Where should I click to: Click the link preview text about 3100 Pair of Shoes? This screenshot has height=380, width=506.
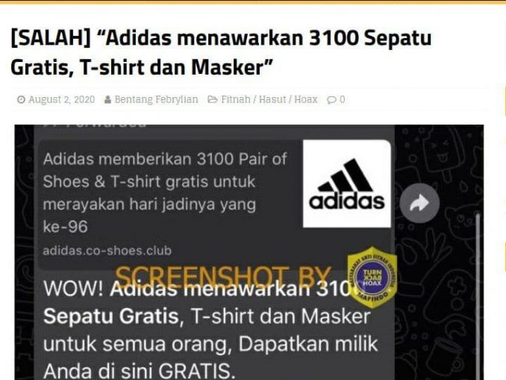click(x=165, y=193)
